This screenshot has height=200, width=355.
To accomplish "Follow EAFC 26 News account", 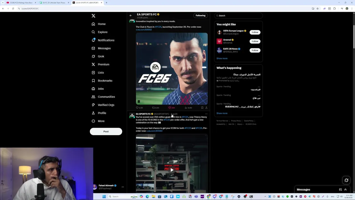I will (255, 50).
